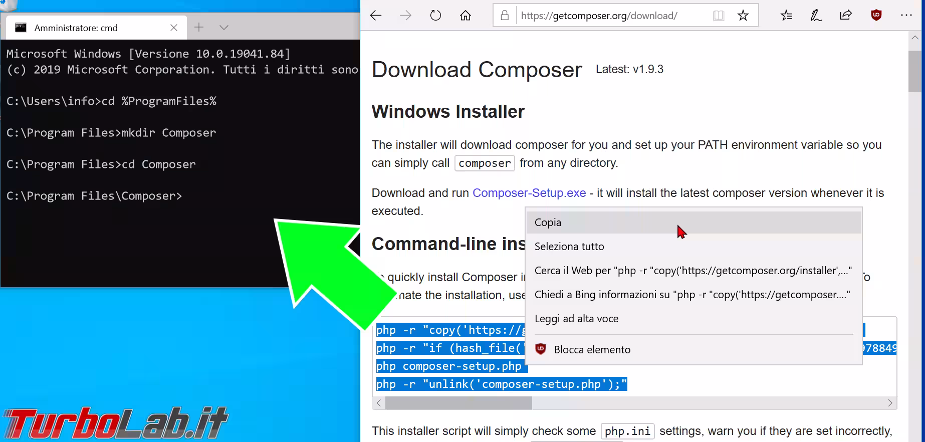Screen dimensions: 925x442
Task: Click the 'Windows Installer' heading
Action: tap(448, 111)
